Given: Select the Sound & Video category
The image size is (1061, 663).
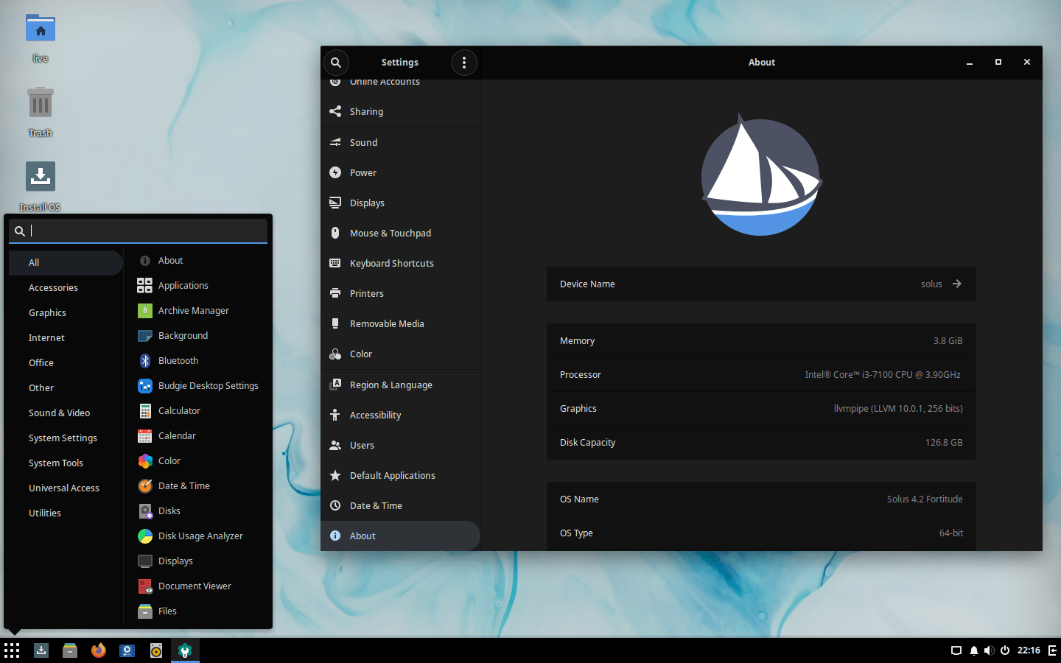Looking at the screenshot, I should [x=66, y=413].
